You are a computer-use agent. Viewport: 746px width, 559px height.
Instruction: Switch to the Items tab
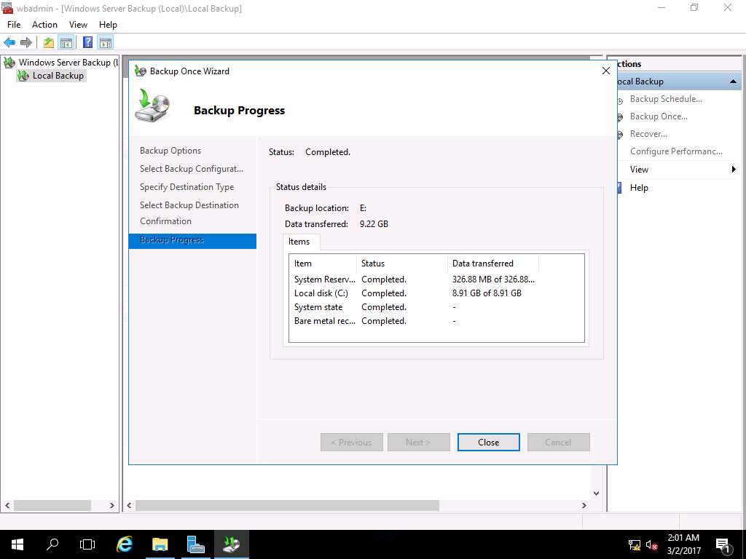point(299,242)
